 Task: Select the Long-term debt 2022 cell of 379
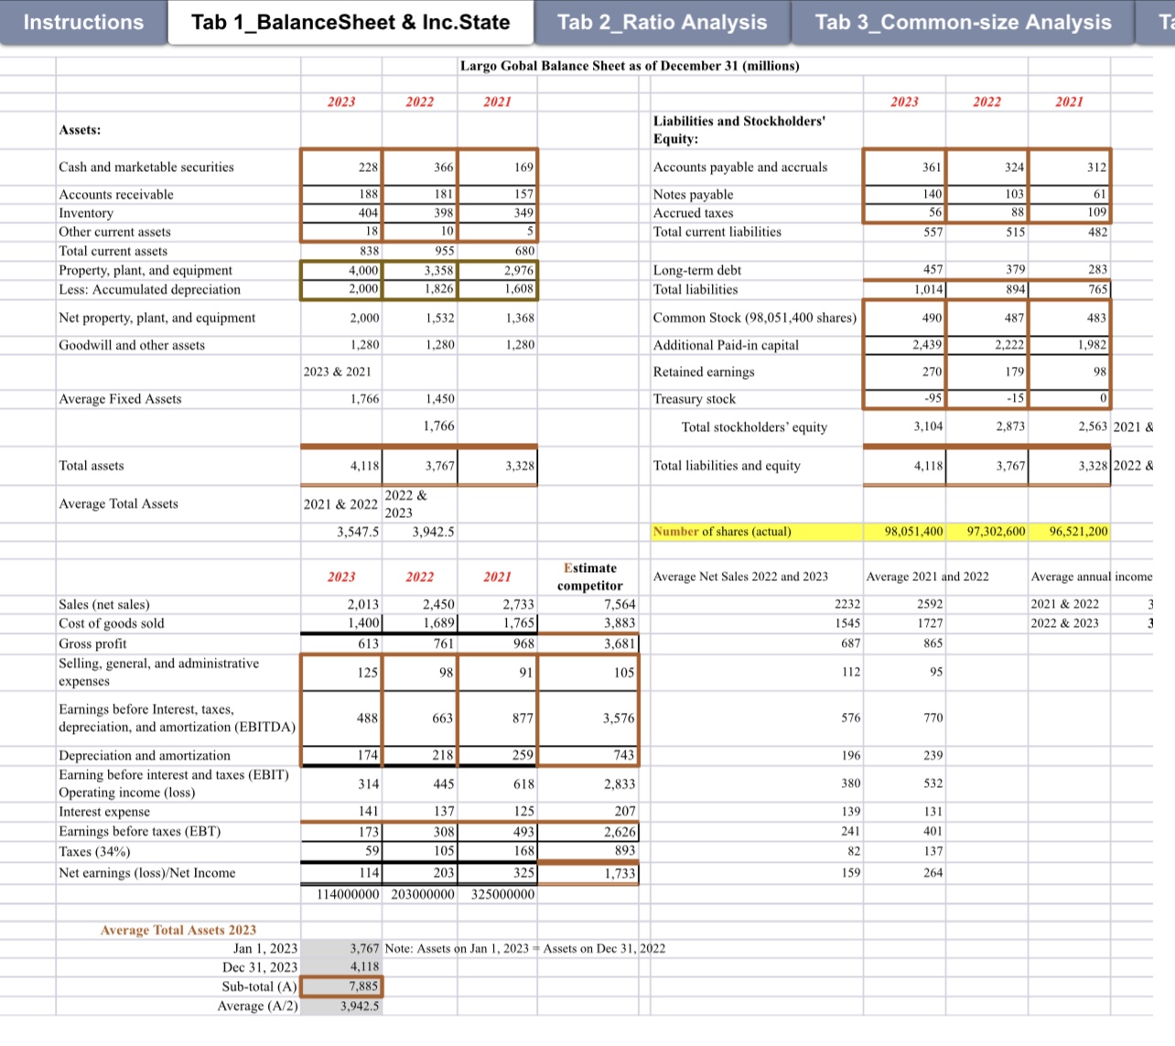pos(986,270)
